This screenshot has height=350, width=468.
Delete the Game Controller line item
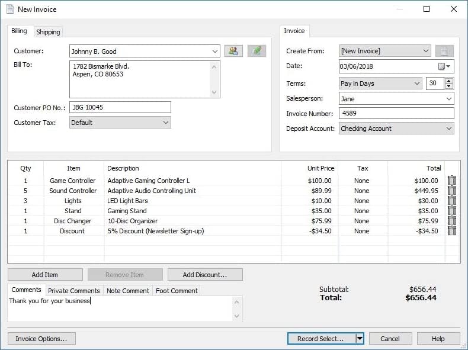click(x=452, y=181)
